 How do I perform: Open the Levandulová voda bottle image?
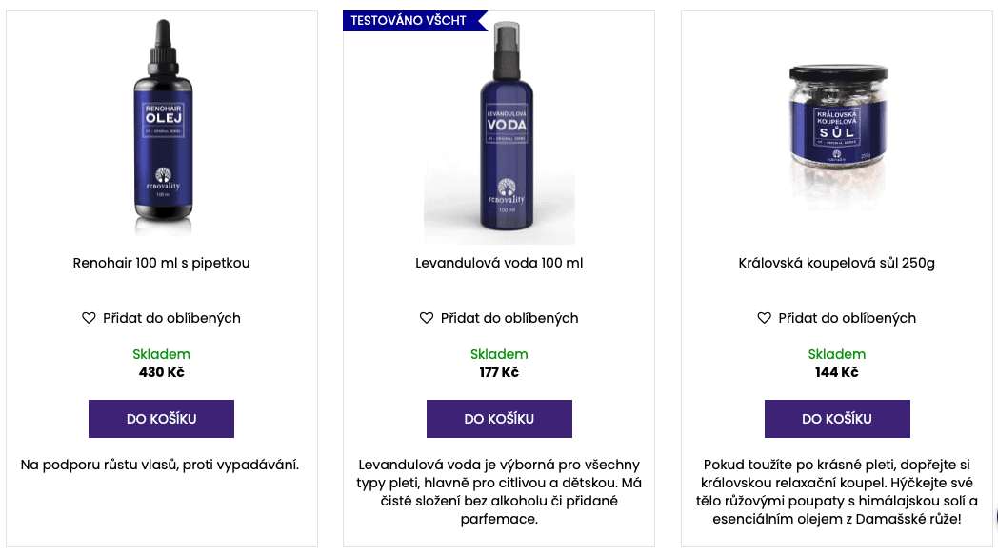coord(499,129)
